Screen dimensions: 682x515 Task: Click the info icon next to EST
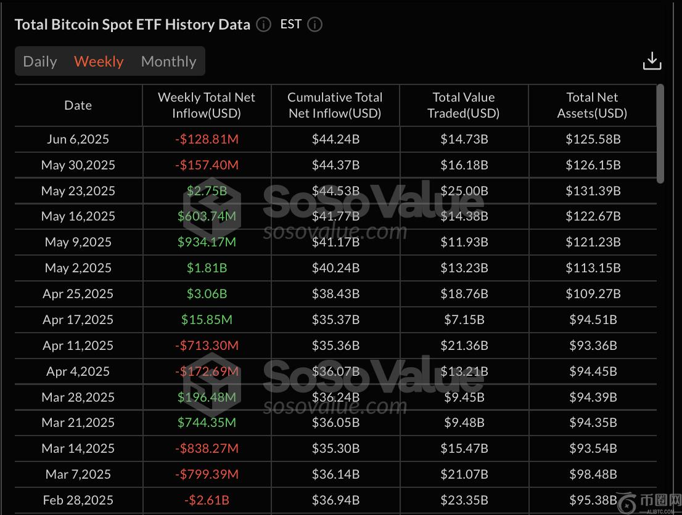[314, 25]
